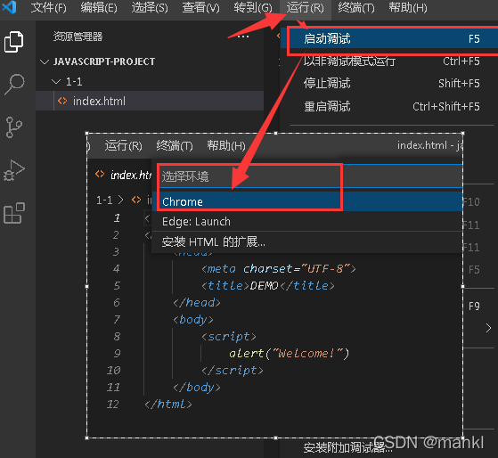Viewport: 498px width, 458px height.
Task: Click the 1-1 folder label
Action: 74,82
